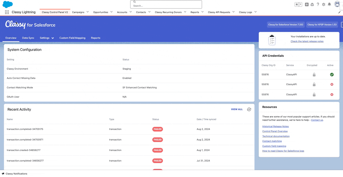The width and height of the screenshot is (343, 177).
Task: Click the red inactive icon in third row
Action: coord(332,95)
